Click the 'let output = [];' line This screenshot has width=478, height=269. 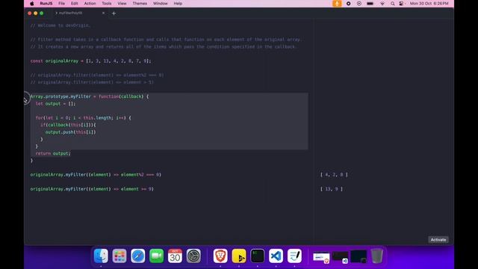coord(55,104)
